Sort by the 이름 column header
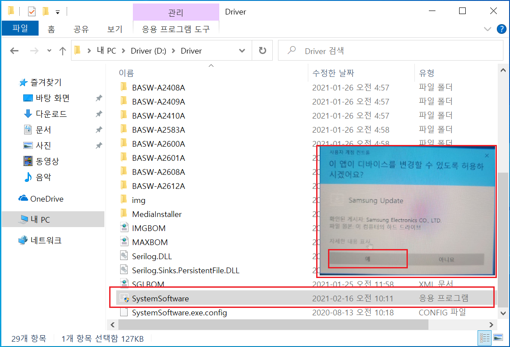 pyautogui.click(x=127, y=73)
